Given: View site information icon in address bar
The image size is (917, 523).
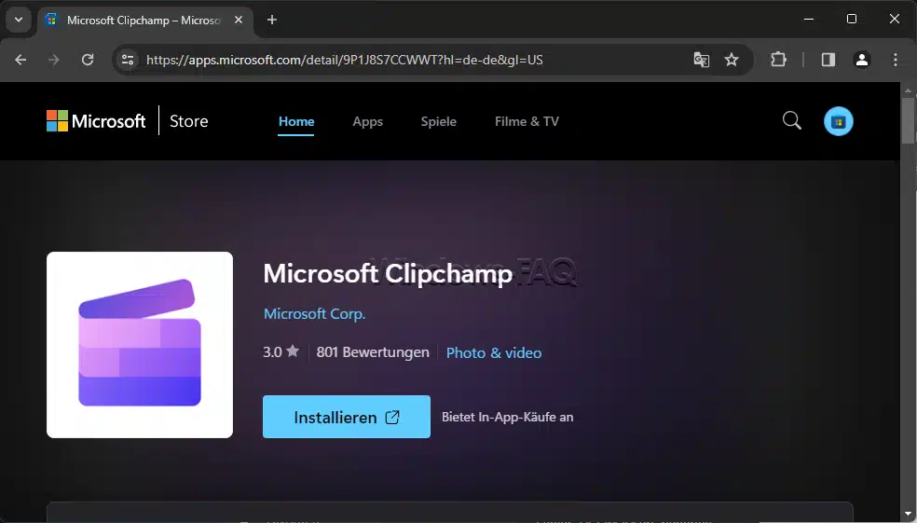Looking at the screenshot, I should click(x=128, y=60).
